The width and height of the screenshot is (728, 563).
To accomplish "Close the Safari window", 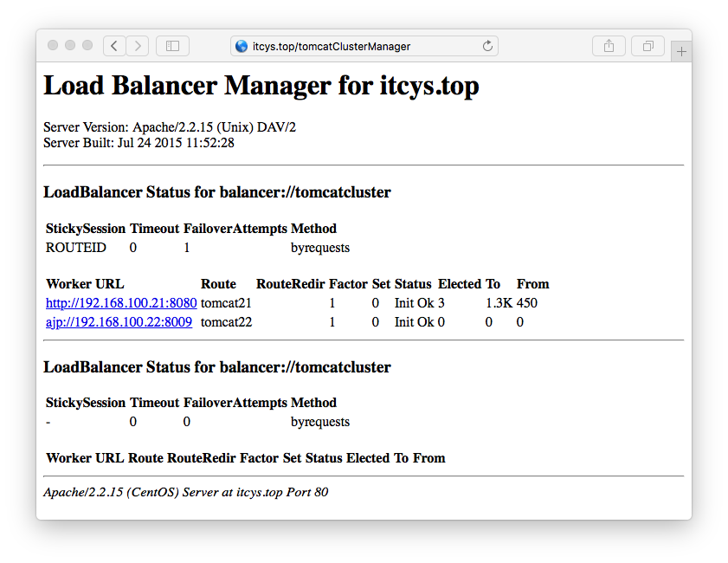I will tap(53, 45).
